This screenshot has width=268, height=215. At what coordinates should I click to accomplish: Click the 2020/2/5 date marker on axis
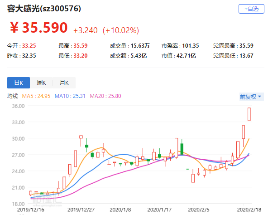pos(199,210)
